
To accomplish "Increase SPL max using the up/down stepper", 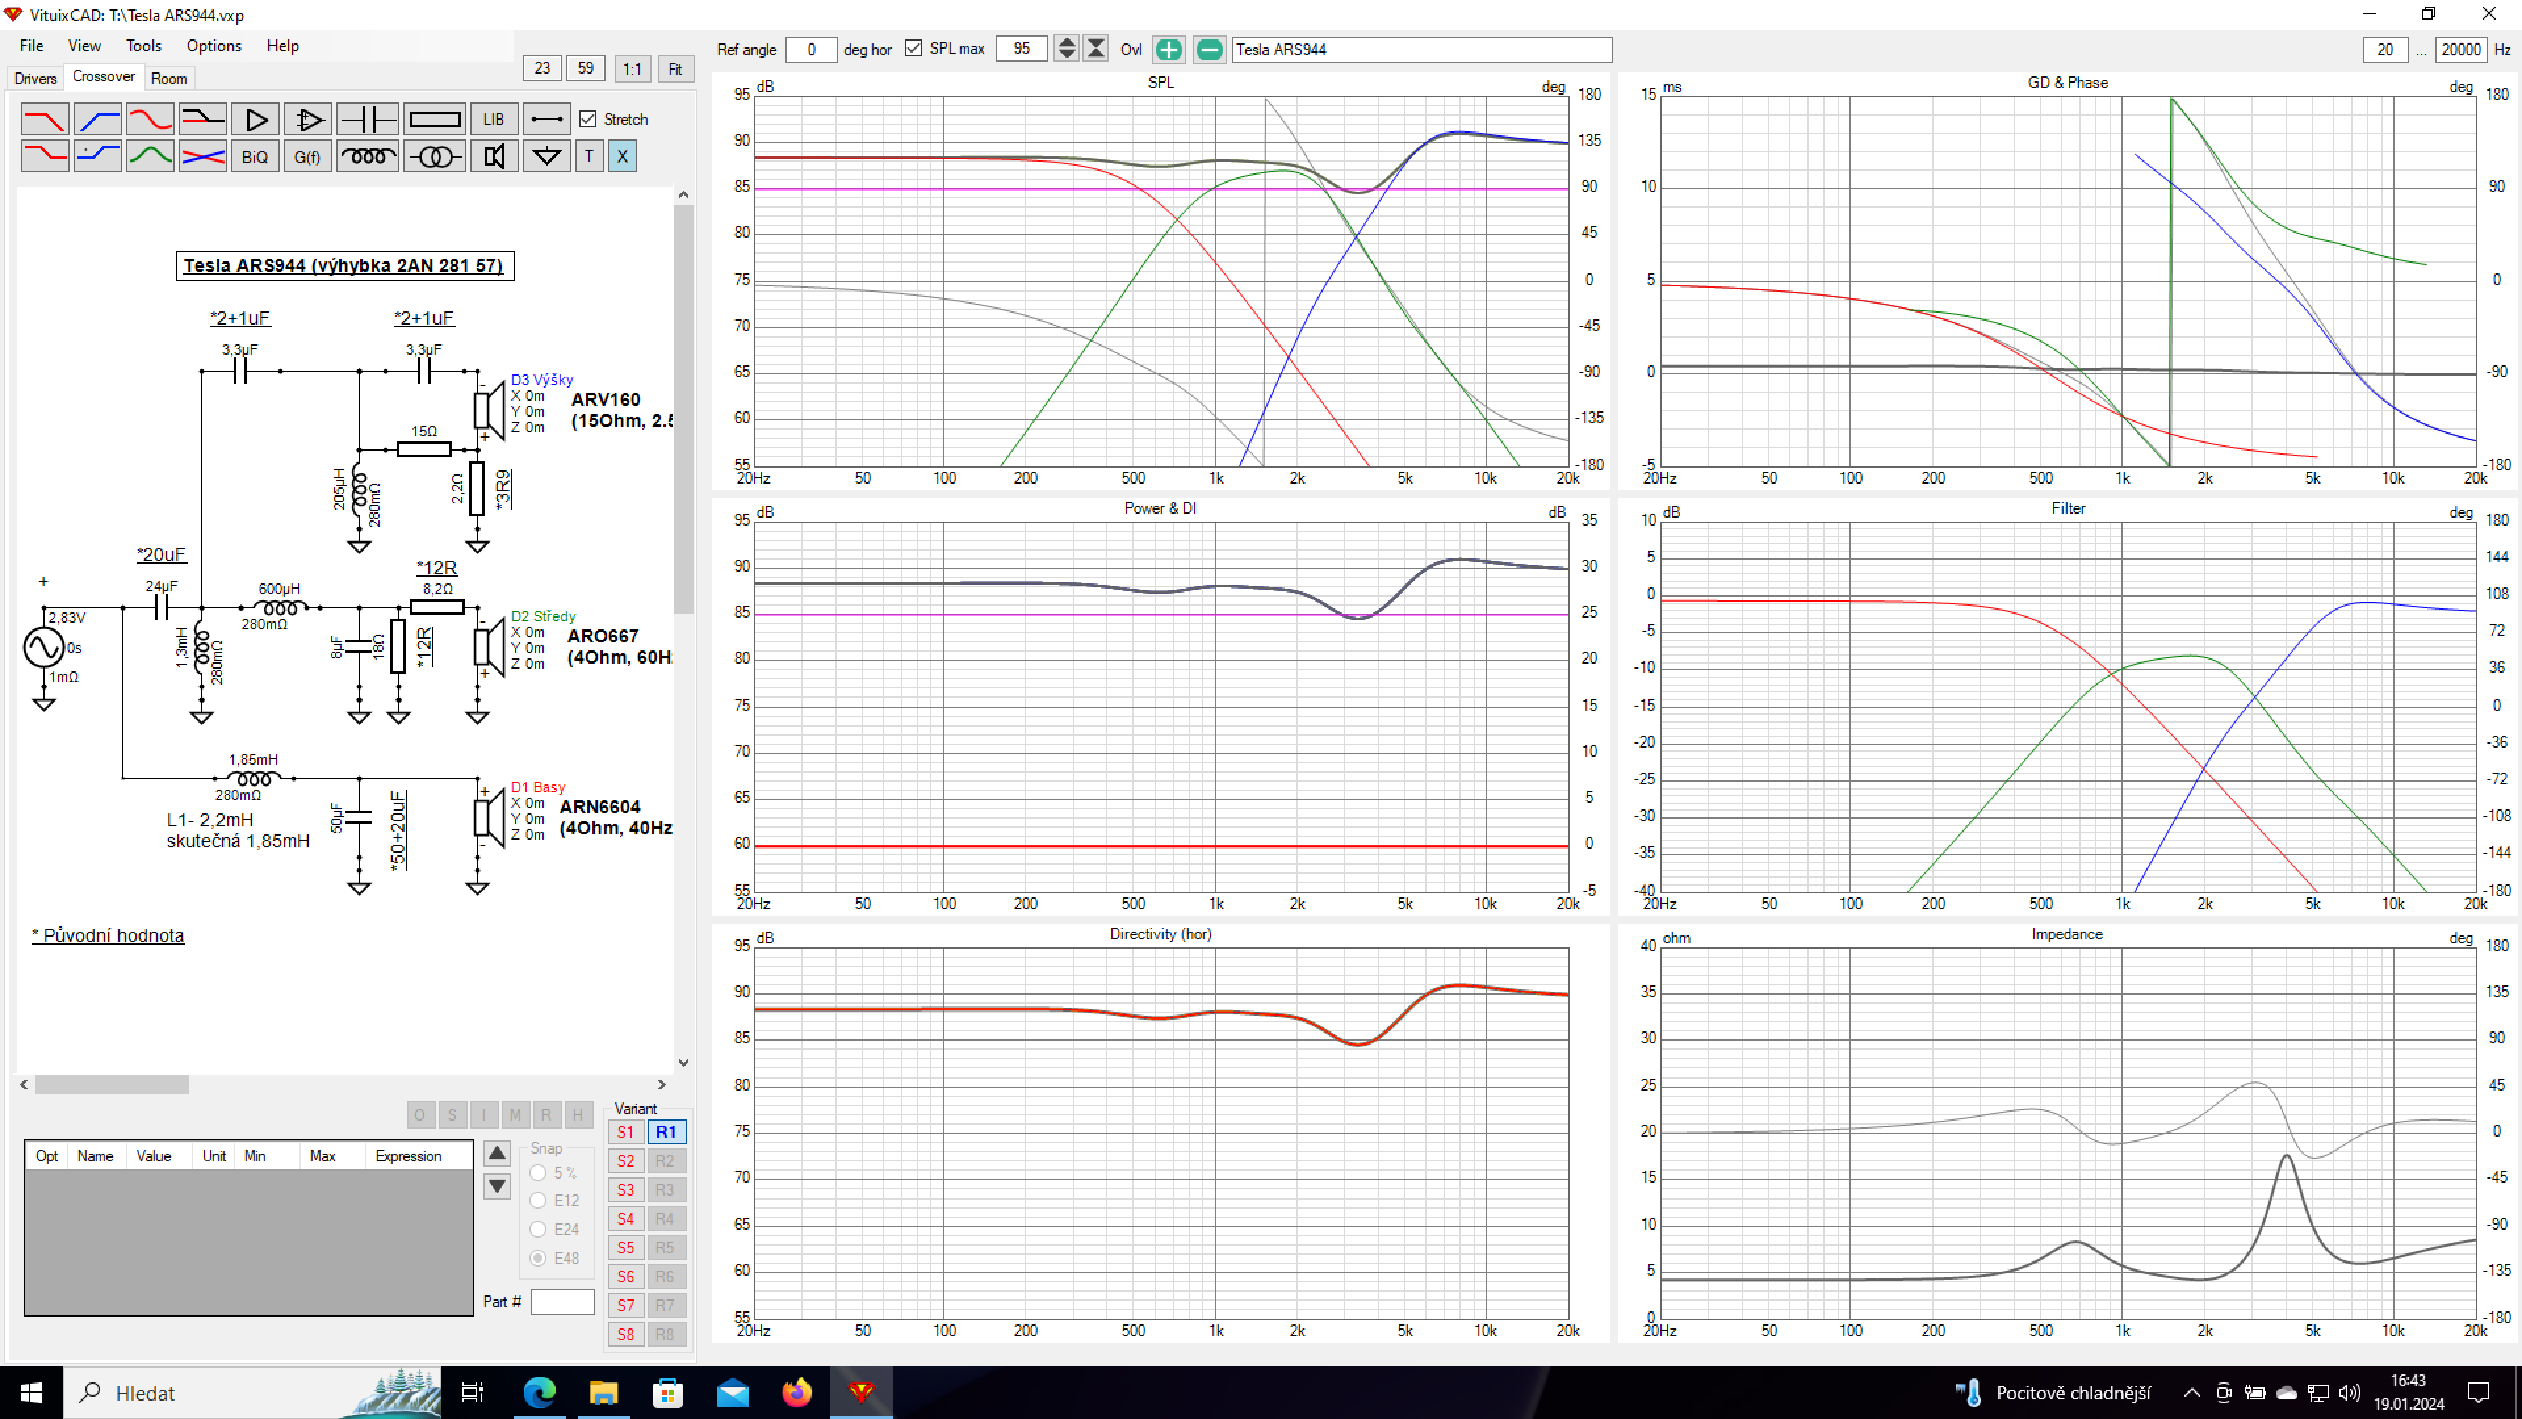I will [x=1067, y=42].
